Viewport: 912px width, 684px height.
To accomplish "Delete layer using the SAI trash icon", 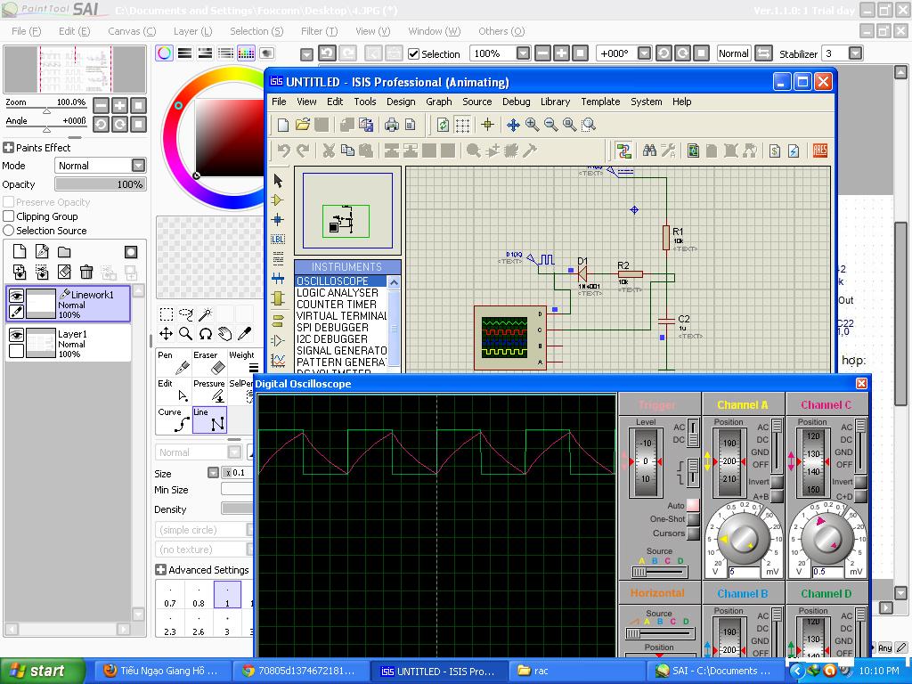I will pos(86,272).
